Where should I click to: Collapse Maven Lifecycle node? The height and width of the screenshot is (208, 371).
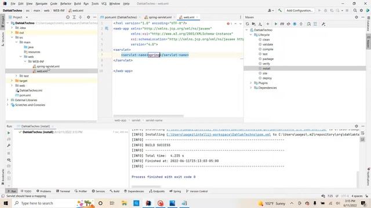click(x=251, y=35)
